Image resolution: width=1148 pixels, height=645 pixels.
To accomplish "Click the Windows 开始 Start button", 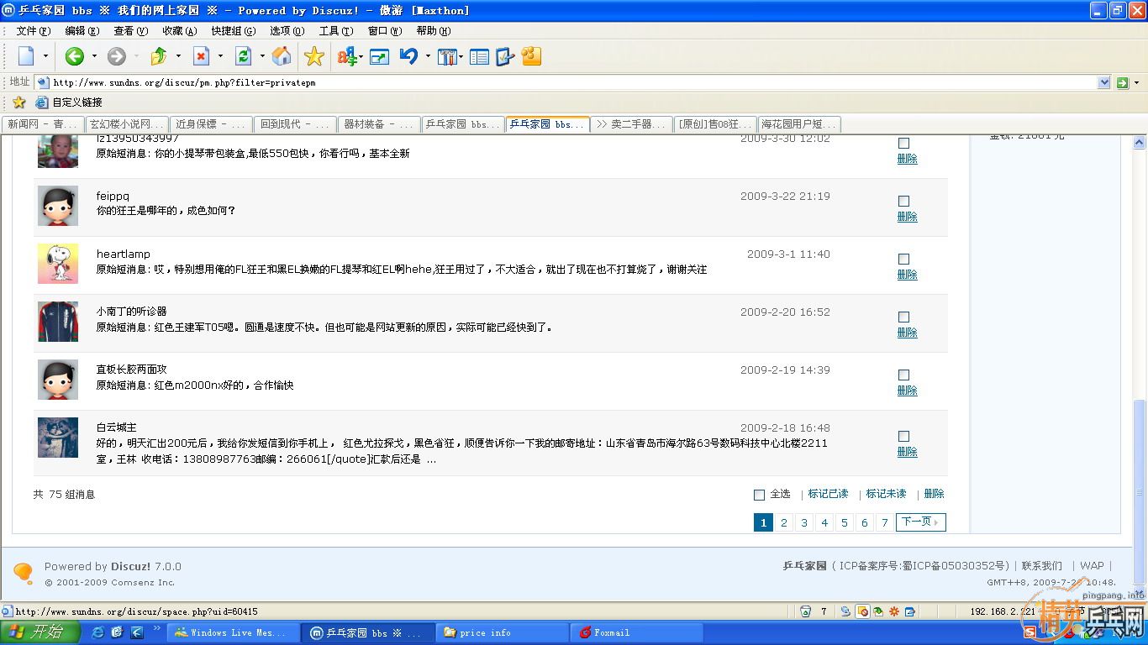I will coord(40,632).
